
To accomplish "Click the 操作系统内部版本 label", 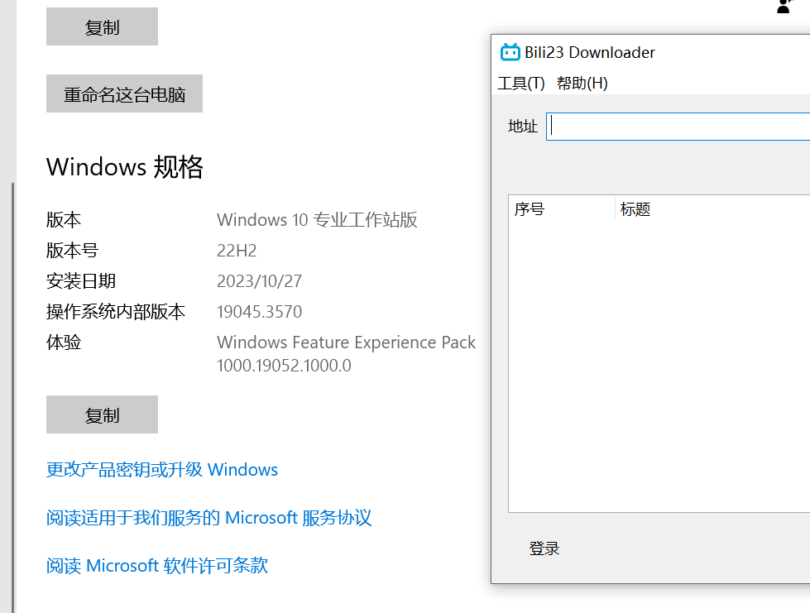I will 116,311.
